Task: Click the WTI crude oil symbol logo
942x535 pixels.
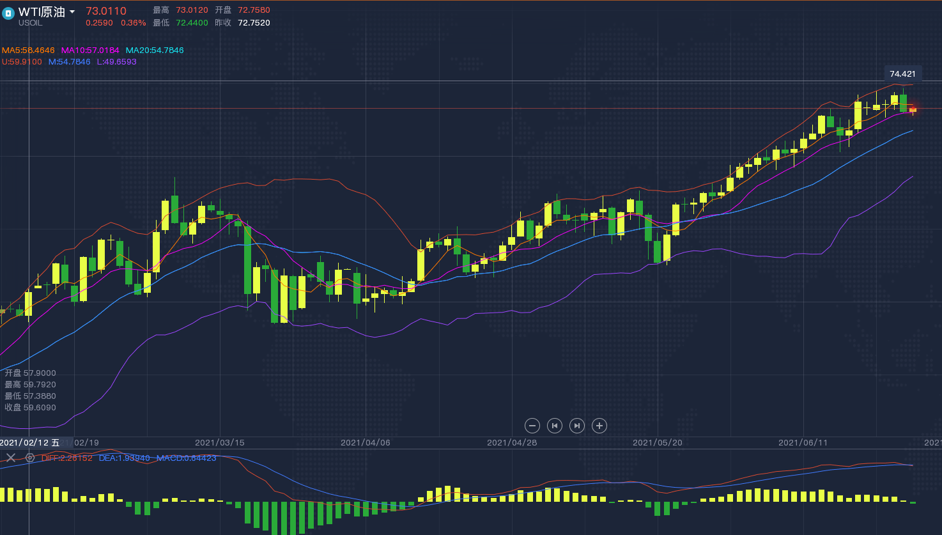Action: [x=8, y=13]
